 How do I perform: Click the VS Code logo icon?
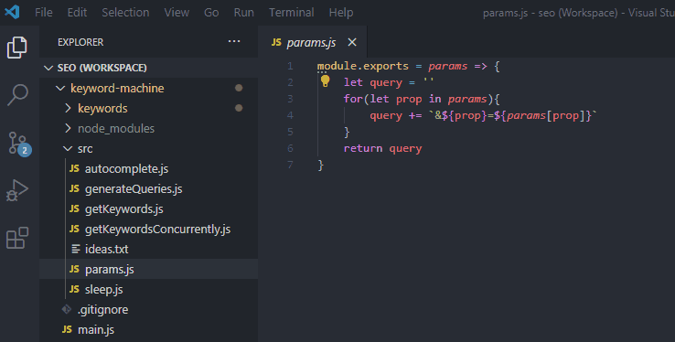[12, 12]
